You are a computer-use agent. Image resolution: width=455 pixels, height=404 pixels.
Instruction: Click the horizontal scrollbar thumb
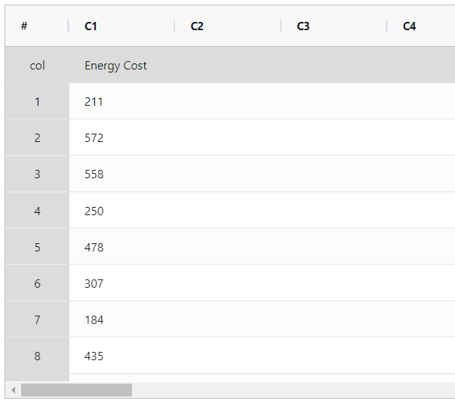pos(77,390)
